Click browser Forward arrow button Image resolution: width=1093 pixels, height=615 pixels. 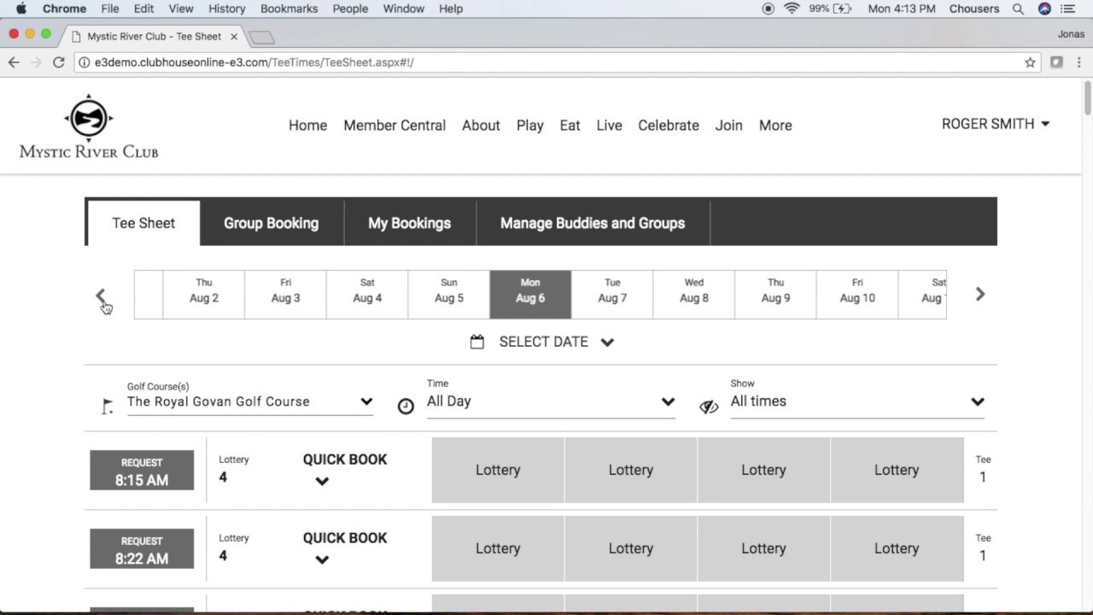[x=36, y=62]
